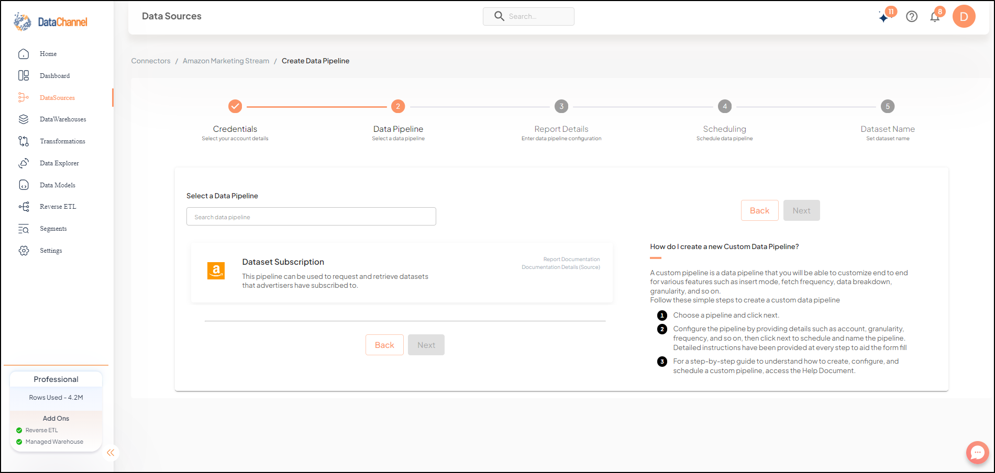Open the Dashboard sidebar icon

pos(24,76)
